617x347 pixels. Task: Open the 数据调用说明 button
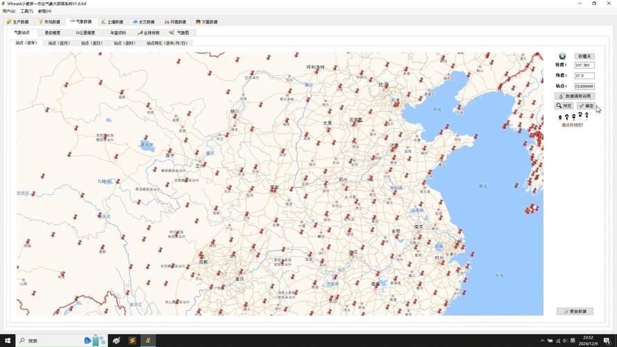pos(575,96)
